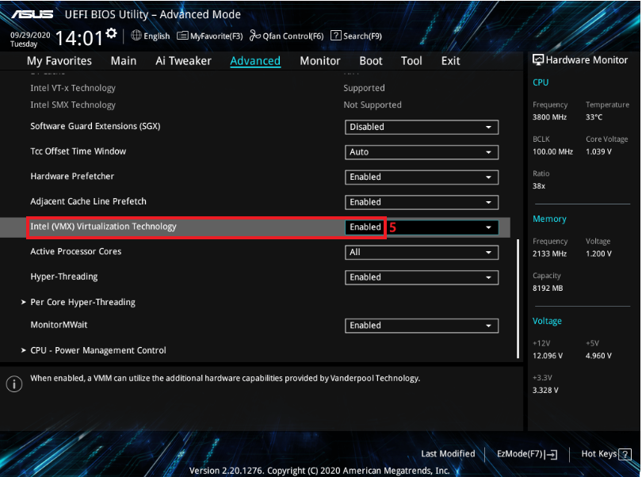Switch to Boot tab

tap(370, 61)
